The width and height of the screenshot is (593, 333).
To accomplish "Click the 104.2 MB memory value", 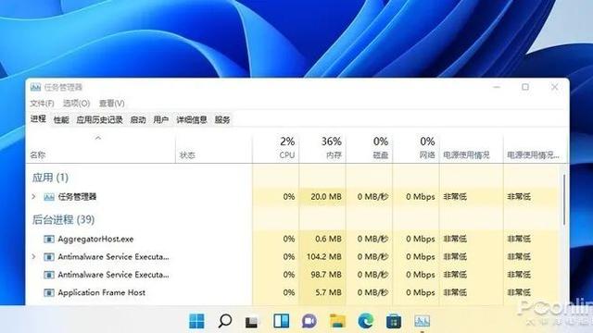I will 324,257.
